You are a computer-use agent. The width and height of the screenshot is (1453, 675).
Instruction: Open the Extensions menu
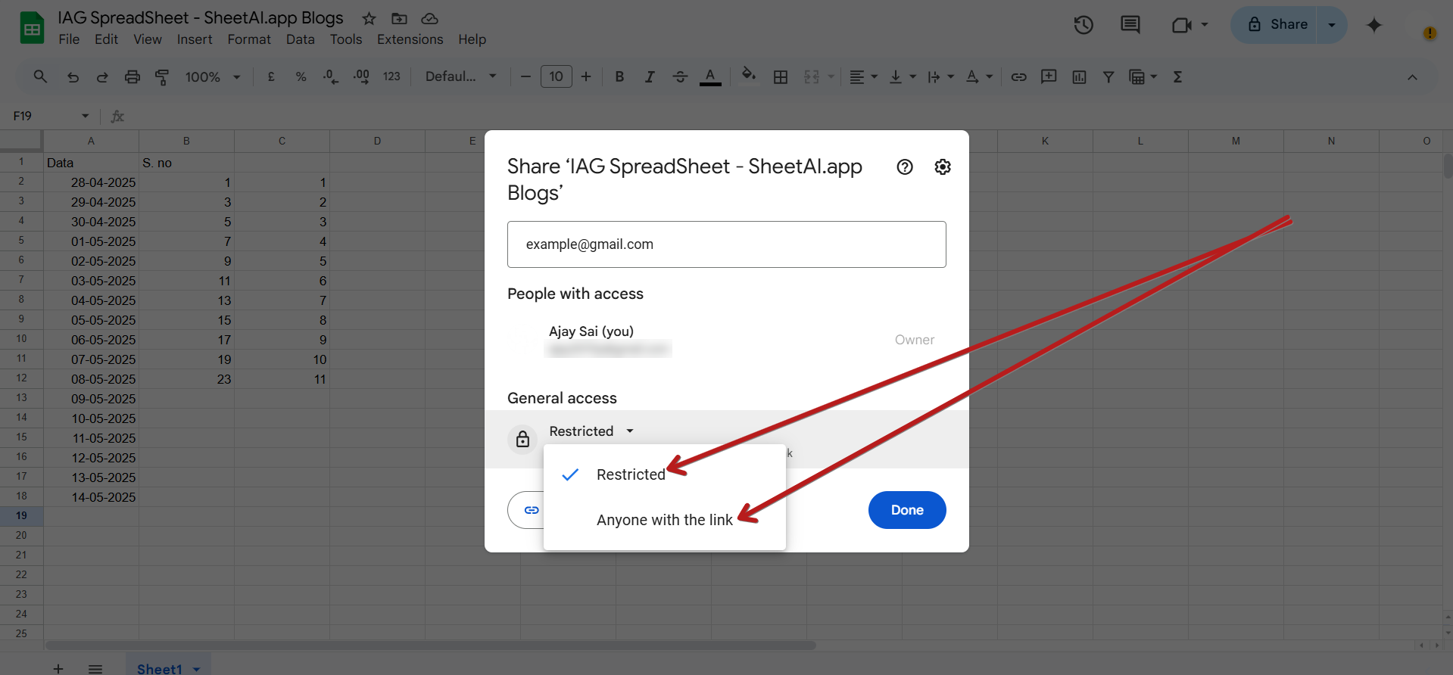(410, 39)
